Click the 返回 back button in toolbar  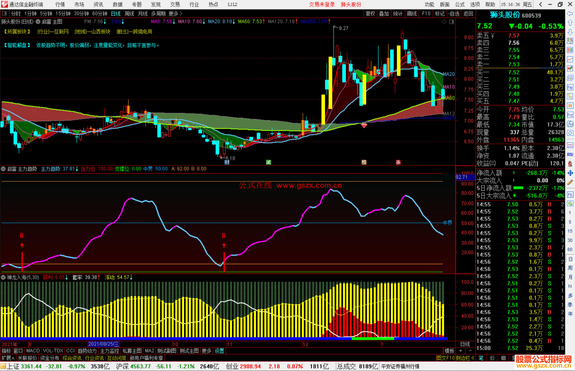(468, 14)
